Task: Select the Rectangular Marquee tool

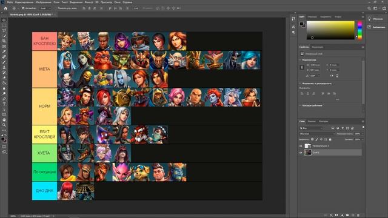Action: [4, 25]
